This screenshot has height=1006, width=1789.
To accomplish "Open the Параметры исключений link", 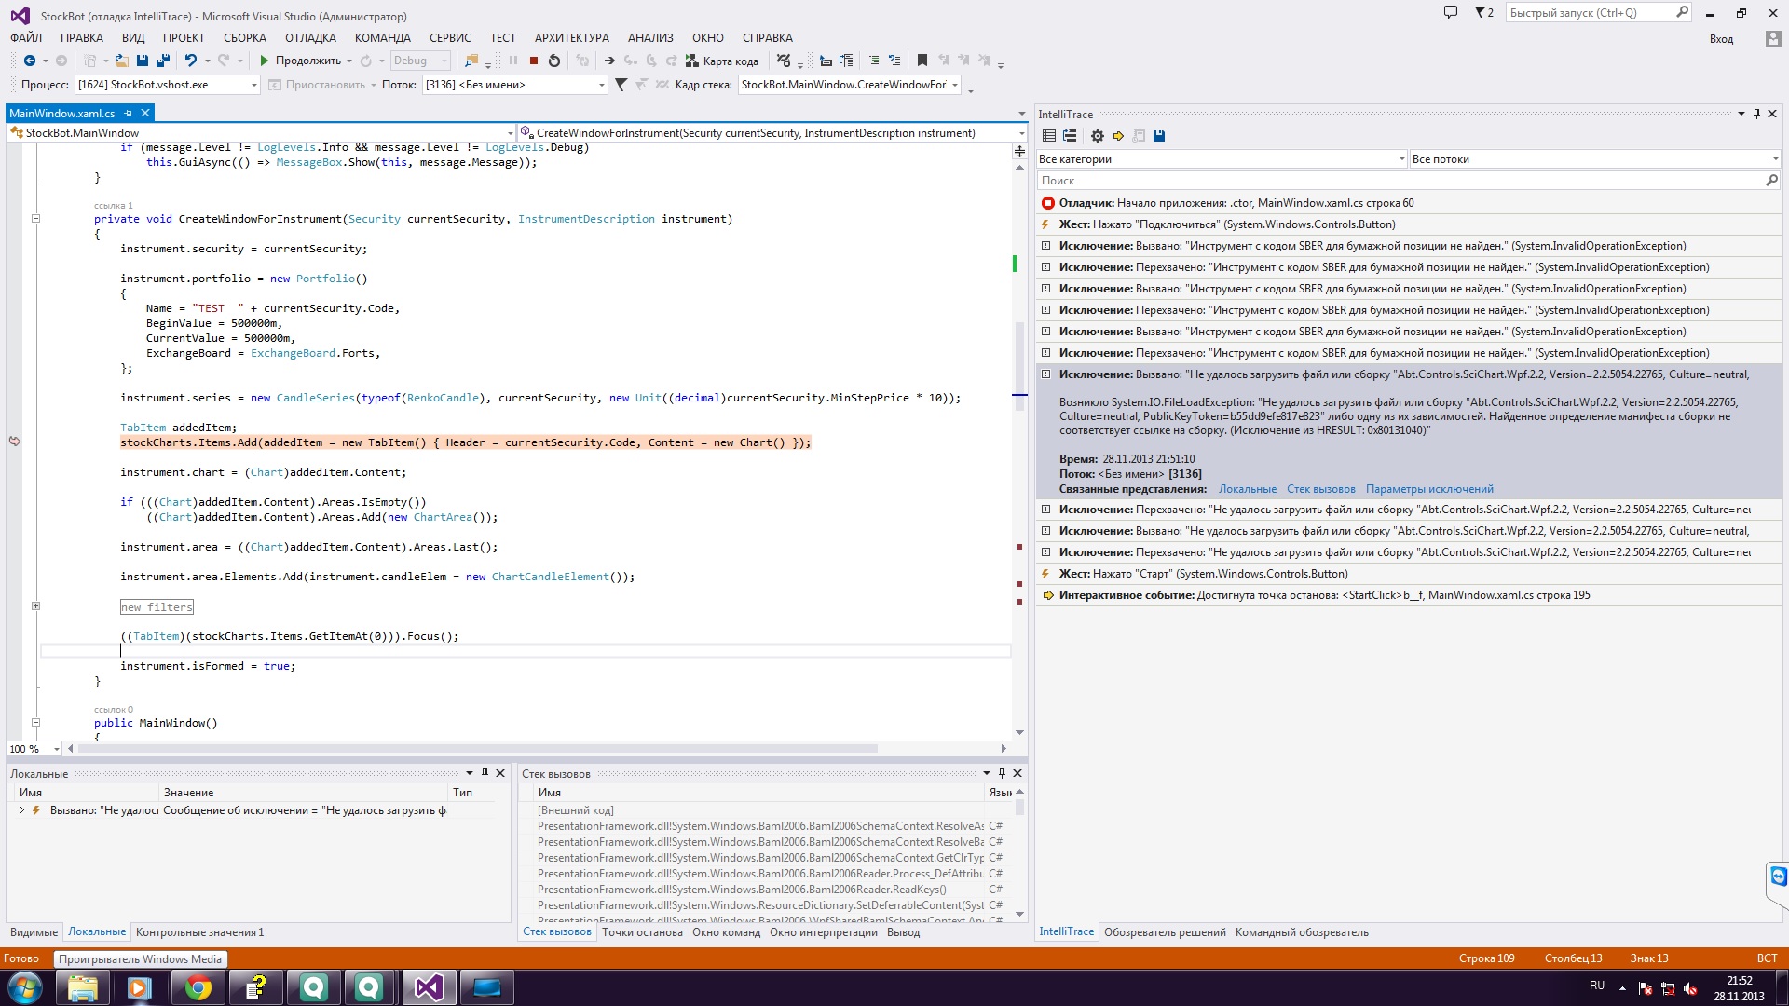I will point(1429,489).
